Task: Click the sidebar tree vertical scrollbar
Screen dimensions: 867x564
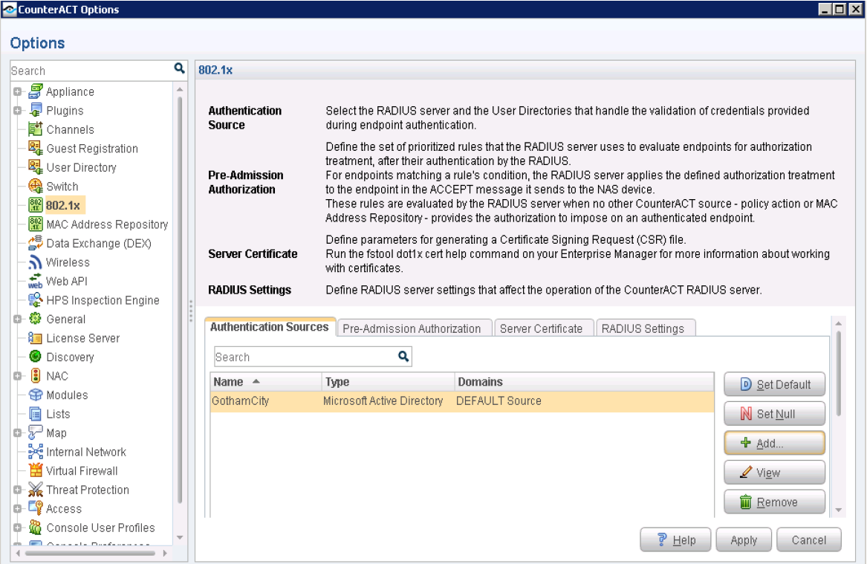Action: [x=180, y=299]
